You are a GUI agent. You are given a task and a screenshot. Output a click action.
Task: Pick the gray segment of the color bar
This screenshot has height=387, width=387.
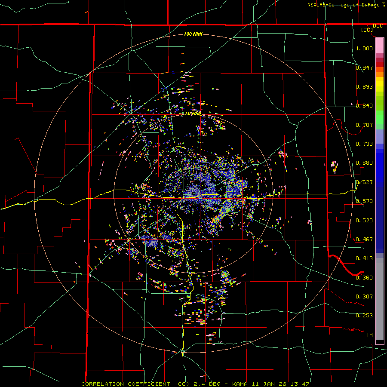coord(380,299)
